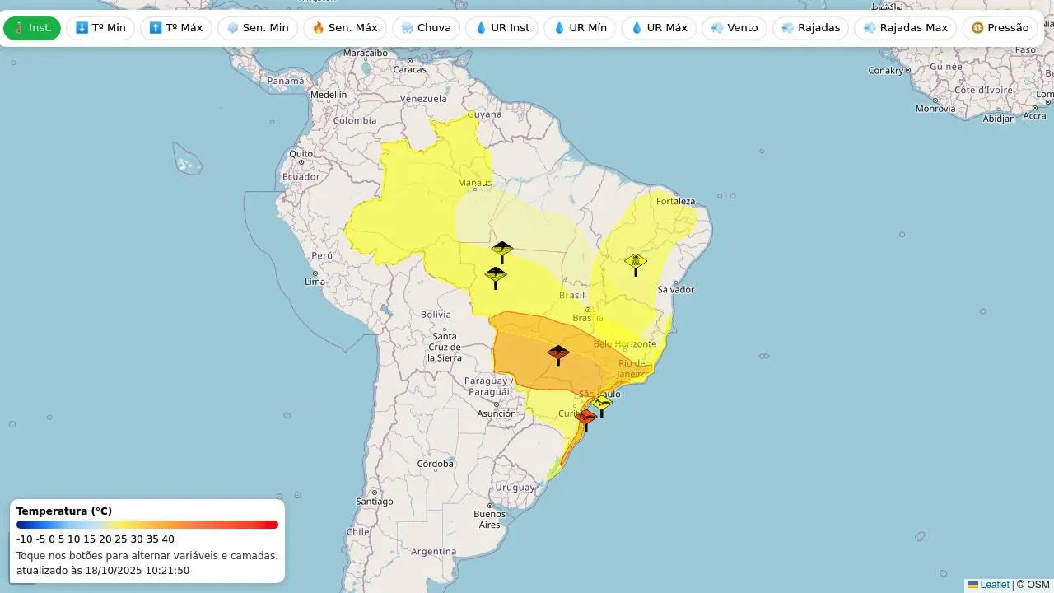
Task: Click the lower yellow storm marker northeast of Bolivia
Action: pyautogui.click(x=496, y=276)
